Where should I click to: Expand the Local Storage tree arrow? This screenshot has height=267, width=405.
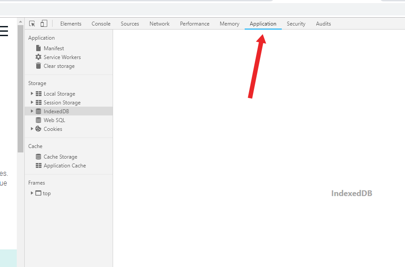tap(32, 93)
